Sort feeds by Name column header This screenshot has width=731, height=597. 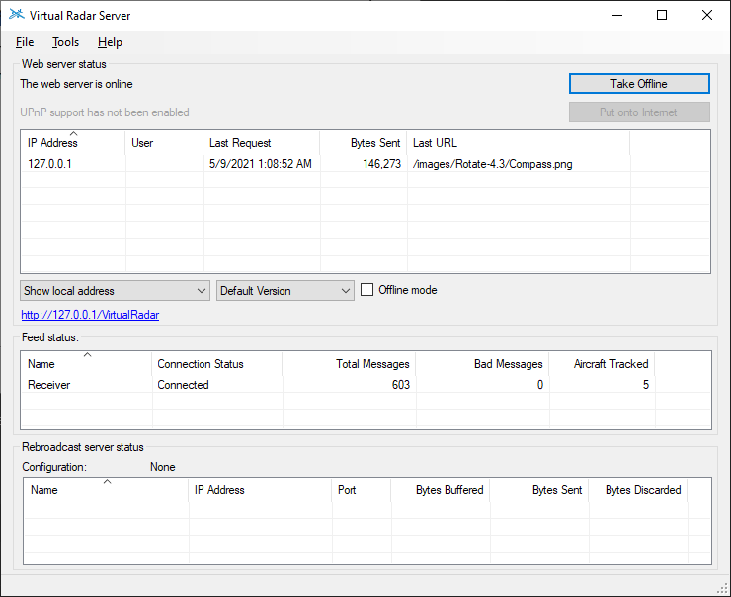(x=86, y=364)
